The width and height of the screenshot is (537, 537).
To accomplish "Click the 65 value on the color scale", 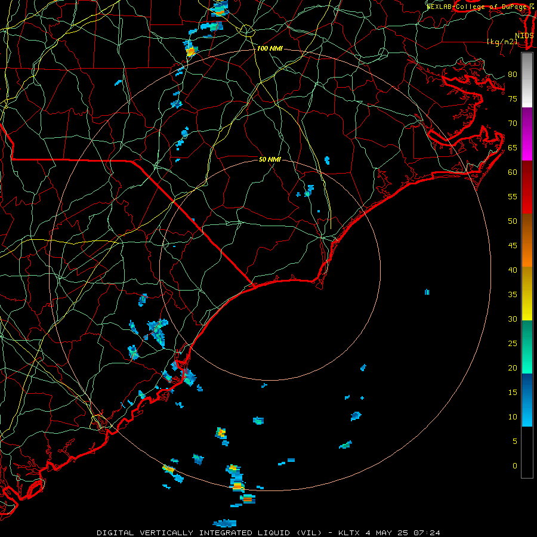I will tap(513, 148).
